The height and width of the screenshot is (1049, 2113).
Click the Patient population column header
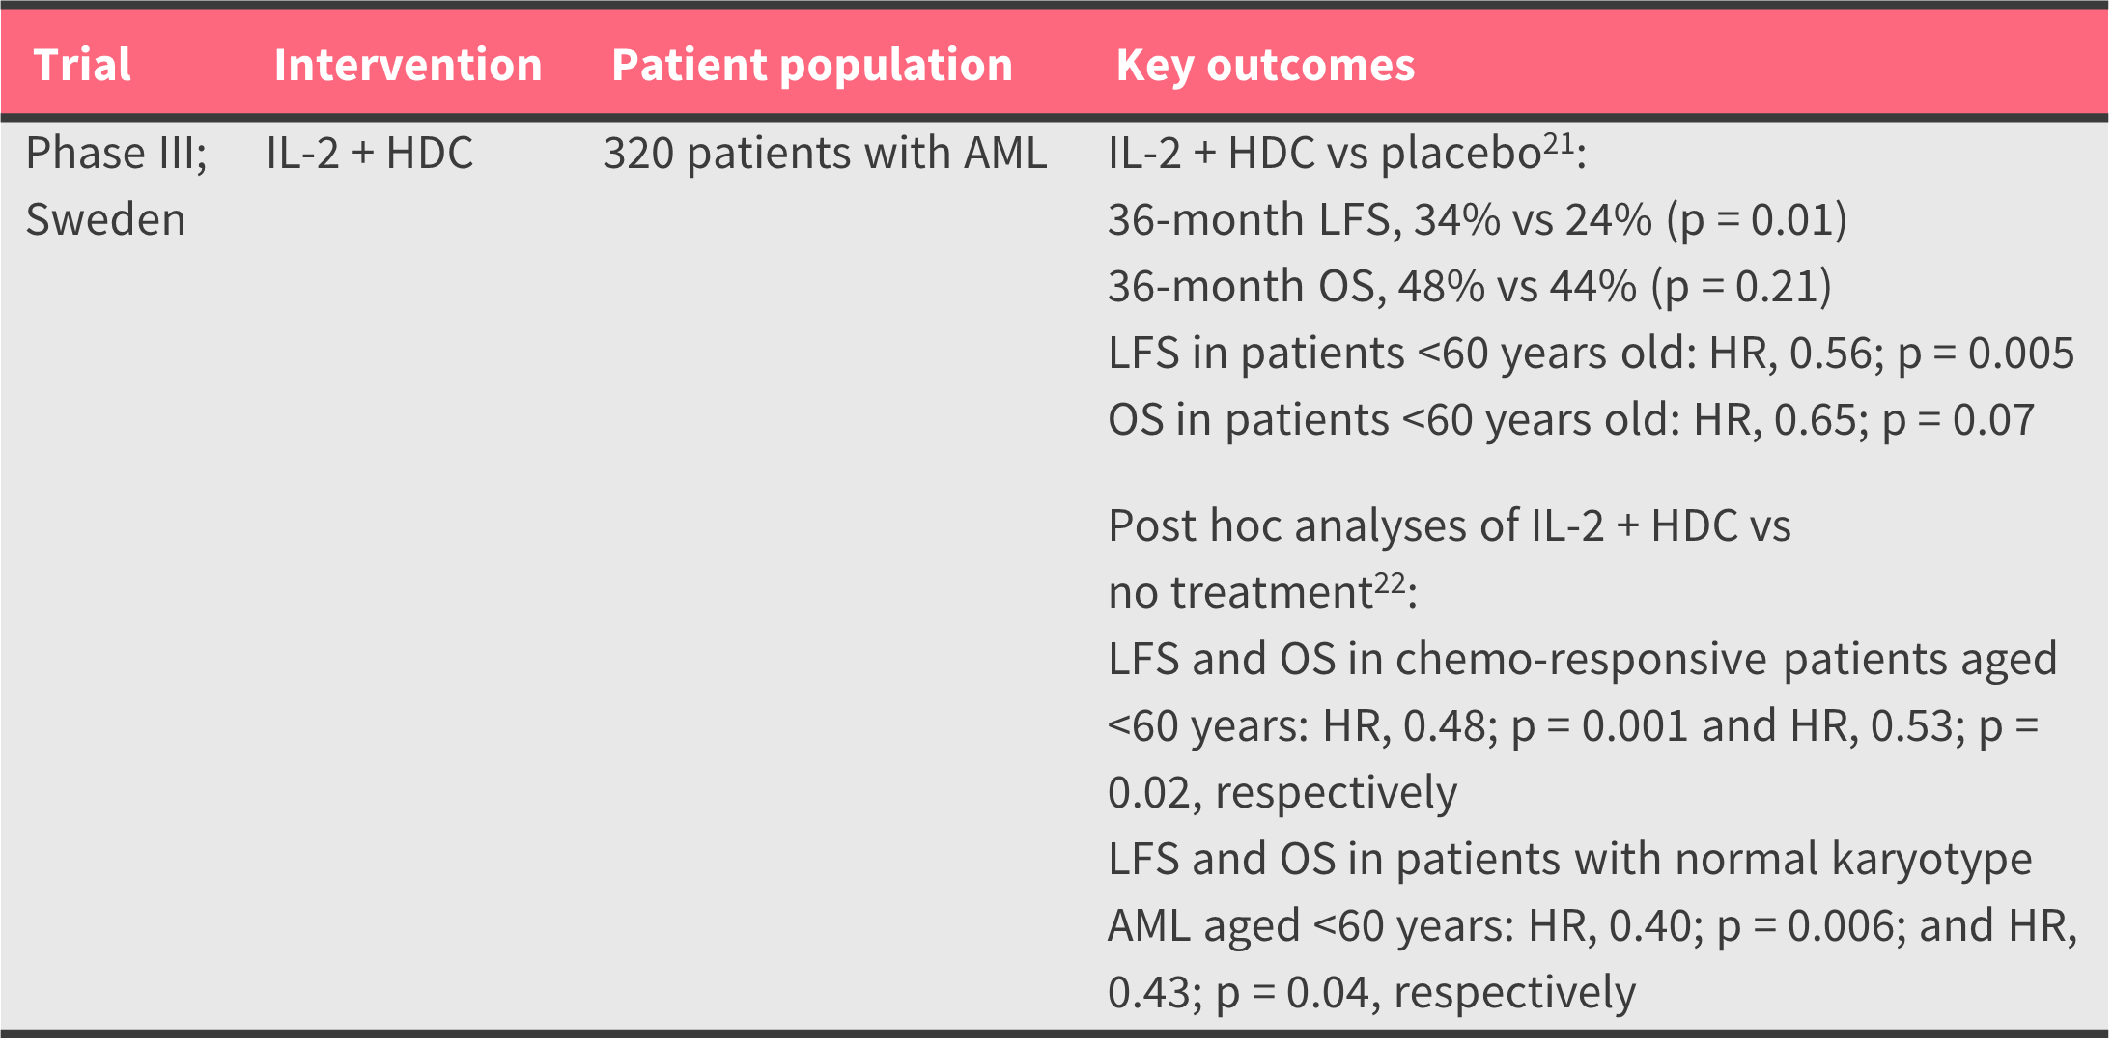[x=811, y=66]
